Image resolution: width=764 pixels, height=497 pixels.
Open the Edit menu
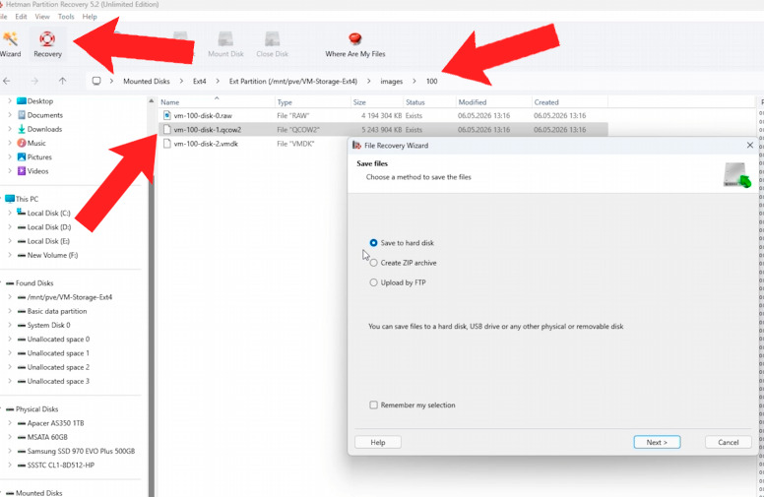[x=21, y=17]
